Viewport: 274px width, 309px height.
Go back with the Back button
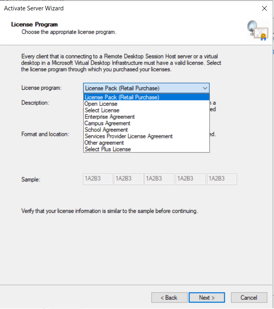point(168,297)
